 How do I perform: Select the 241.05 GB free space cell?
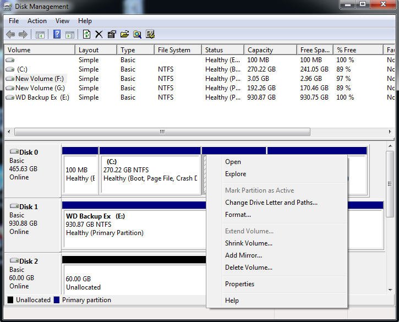[314, 69]
